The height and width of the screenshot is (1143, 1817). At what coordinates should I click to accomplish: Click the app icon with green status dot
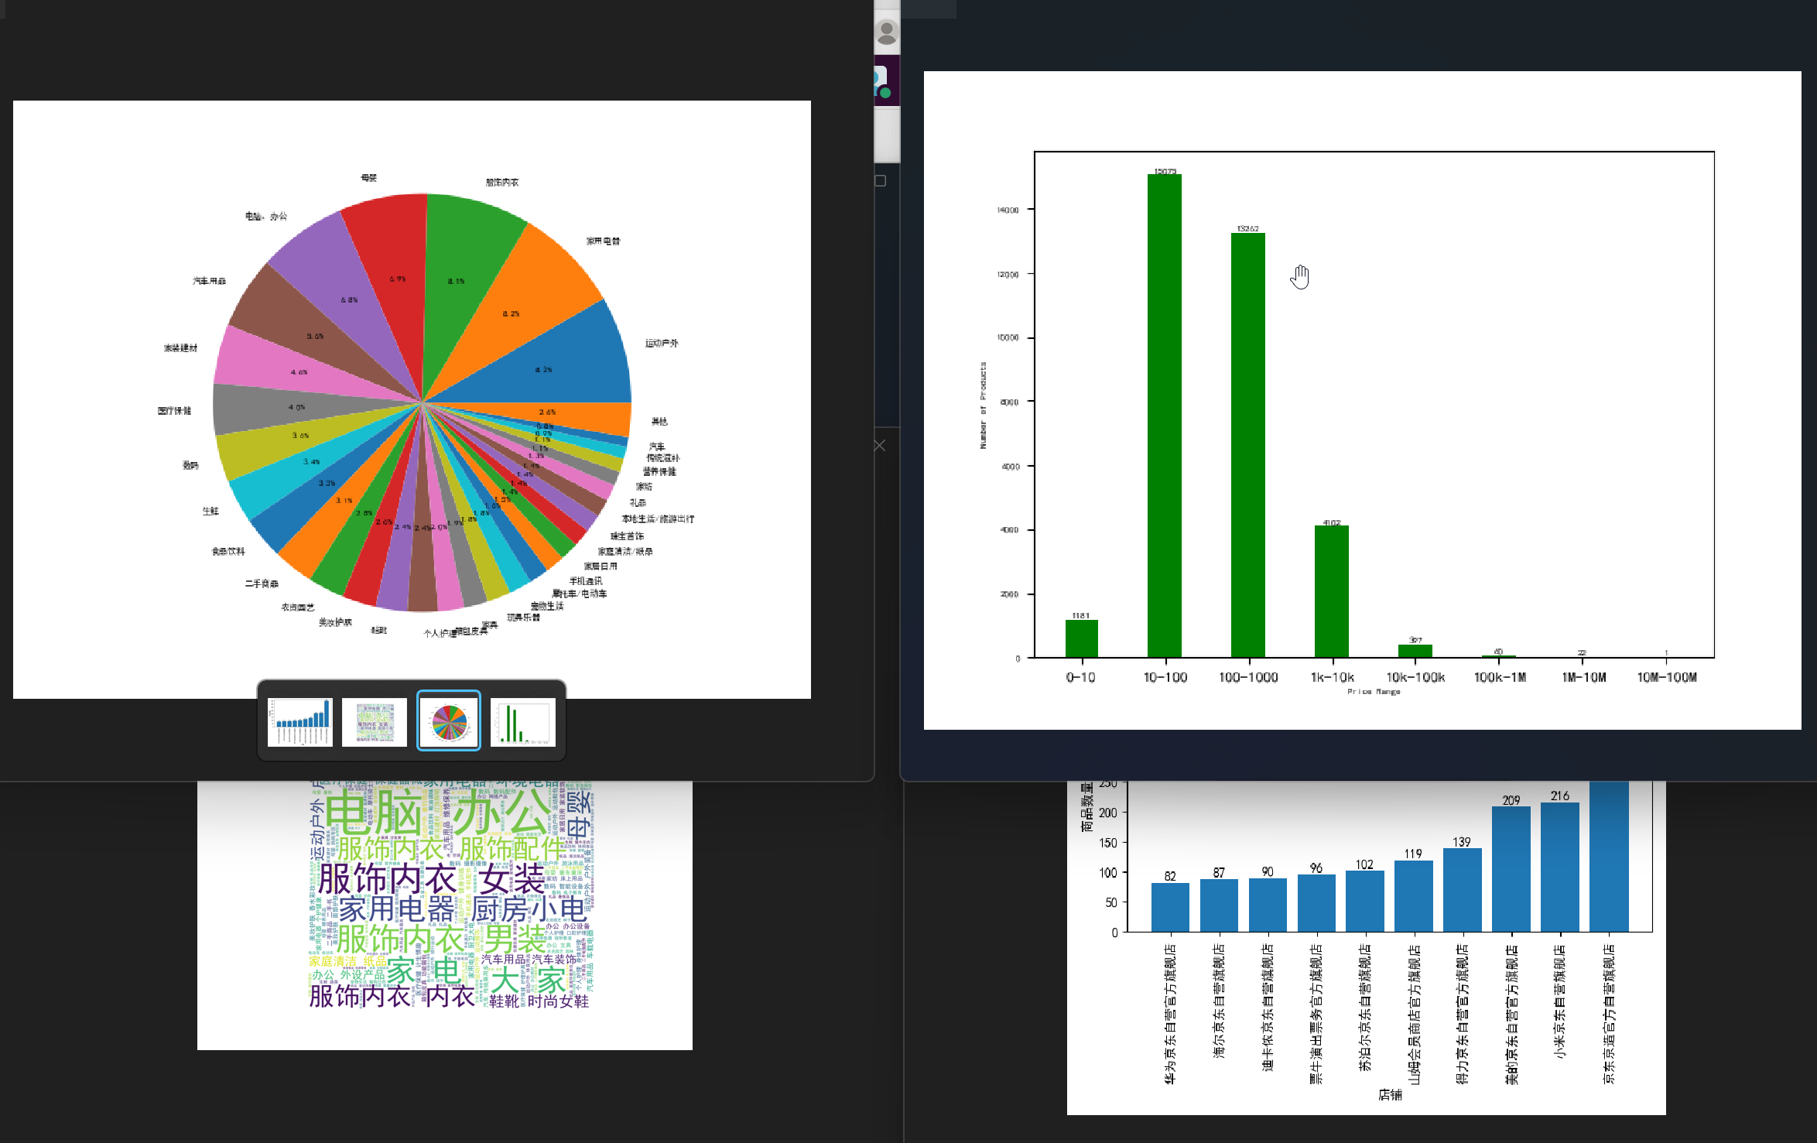[882, 81]
